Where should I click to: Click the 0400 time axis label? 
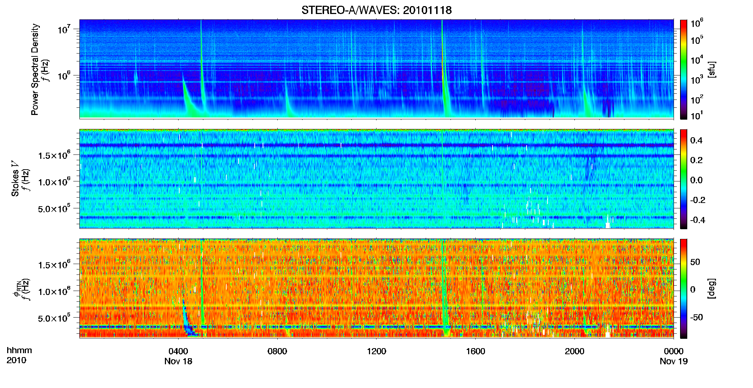(179, 351)
